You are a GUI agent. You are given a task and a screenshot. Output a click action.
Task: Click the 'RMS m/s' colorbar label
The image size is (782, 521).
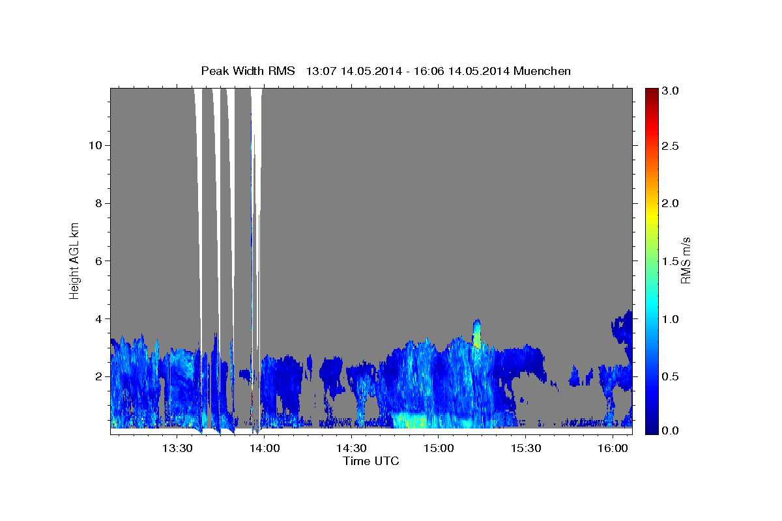(685, 260)
